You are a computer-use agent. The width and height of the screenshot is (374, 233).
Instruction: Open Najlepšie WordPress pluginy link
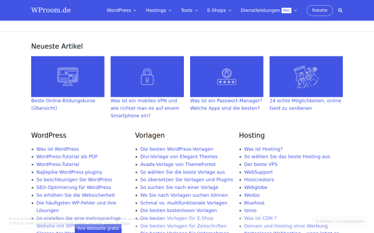pyautogui.click(x=69, y=172)
